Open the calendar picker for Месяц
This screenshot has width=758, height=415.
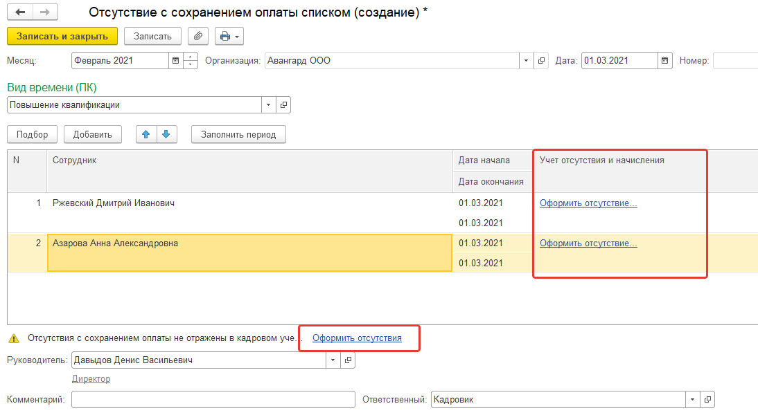coord(175,61)
